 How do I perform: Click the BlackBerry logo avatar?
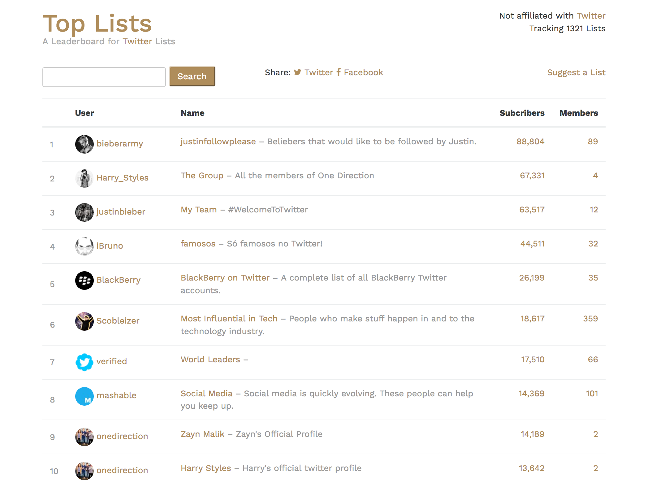coord(84,280)
